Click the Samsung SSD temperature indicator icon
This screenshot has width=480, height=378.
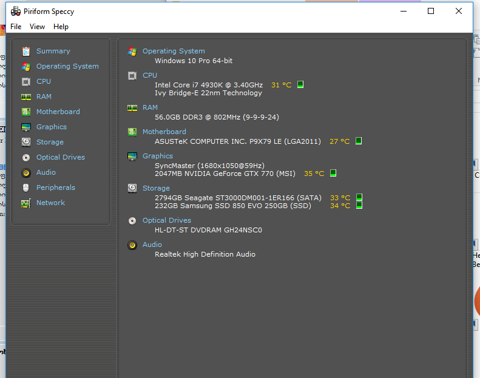[x=359, y=206]
